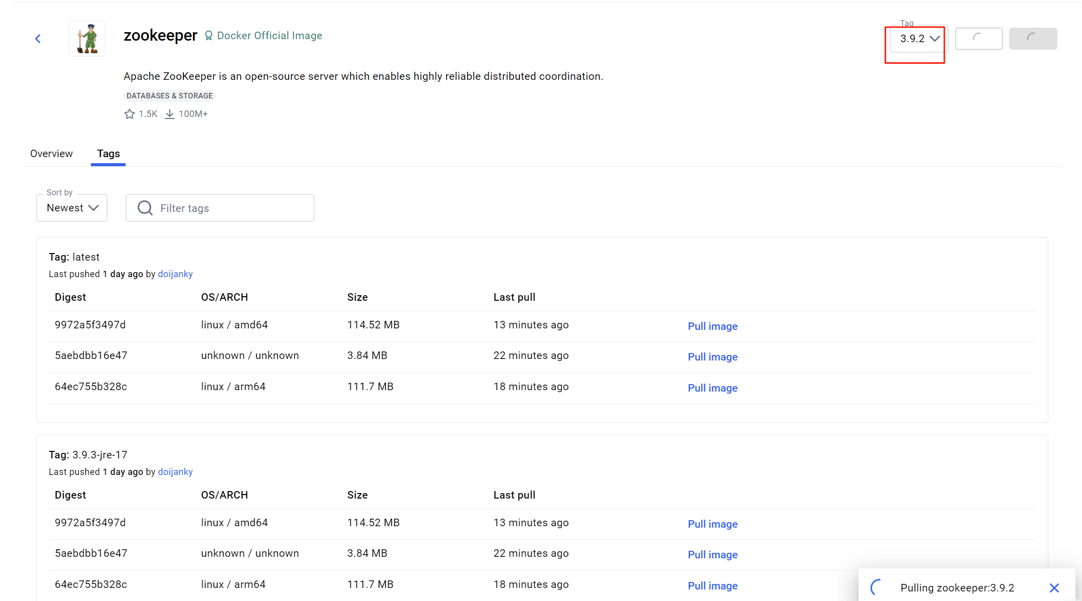Image resolution: width=1082 pixels, height=601 pixels.
Task: Open doijanky profile under latest tag
Action: pyautogui.click(x=175, y=274)
